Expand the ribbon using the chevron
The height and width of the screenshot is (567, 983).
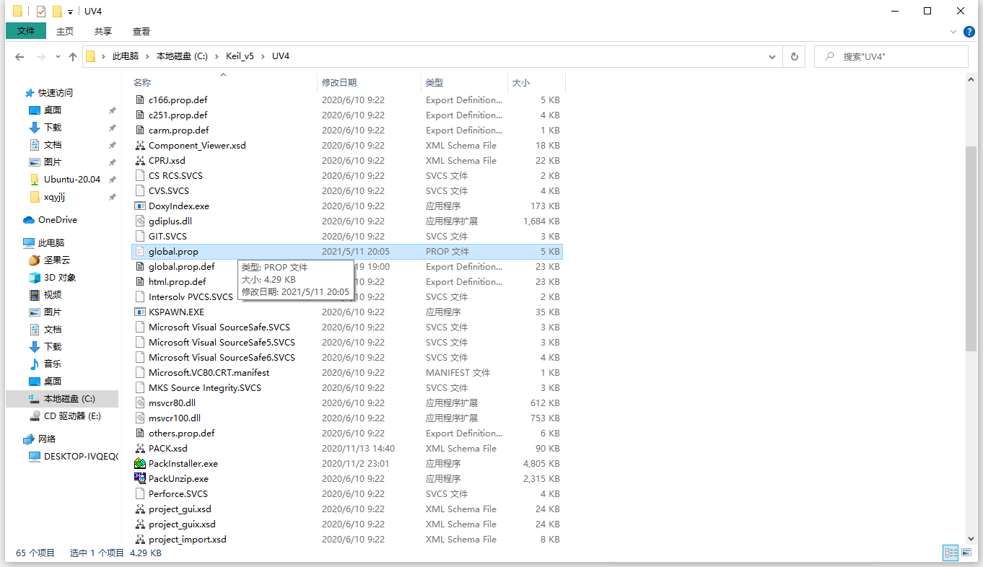953,32
